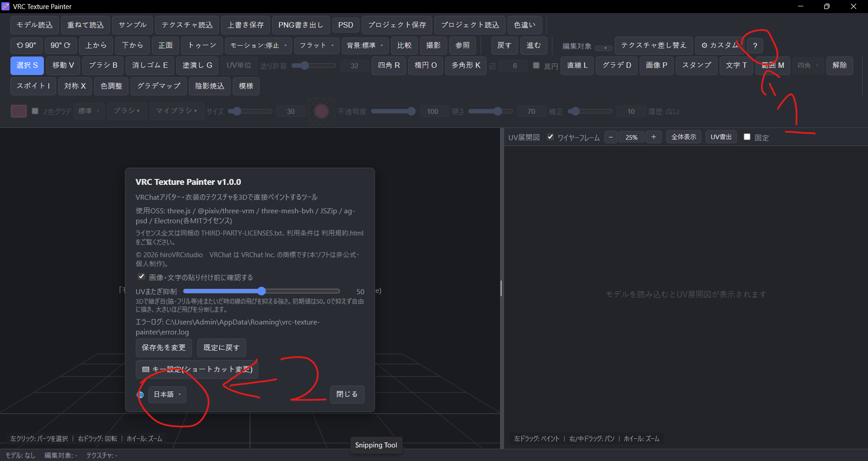Click 重ねて読込 in toolbar
Image resolution: width=868 pixels, height=461 pixels.
pyautogui.click(x=85, y=25)
